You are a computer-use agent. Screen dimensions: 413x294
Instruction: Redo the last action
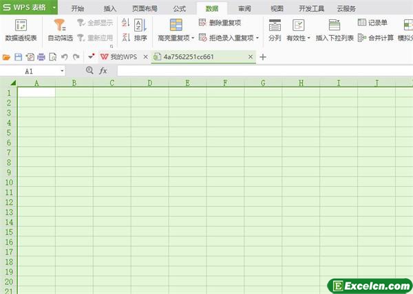pos(76,57)
